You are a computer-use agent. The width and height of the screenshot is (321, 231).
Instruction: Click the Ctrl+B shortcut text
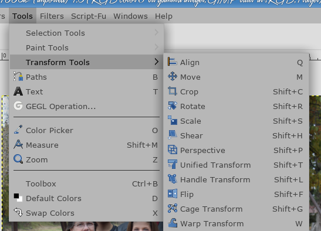[145, 184]
